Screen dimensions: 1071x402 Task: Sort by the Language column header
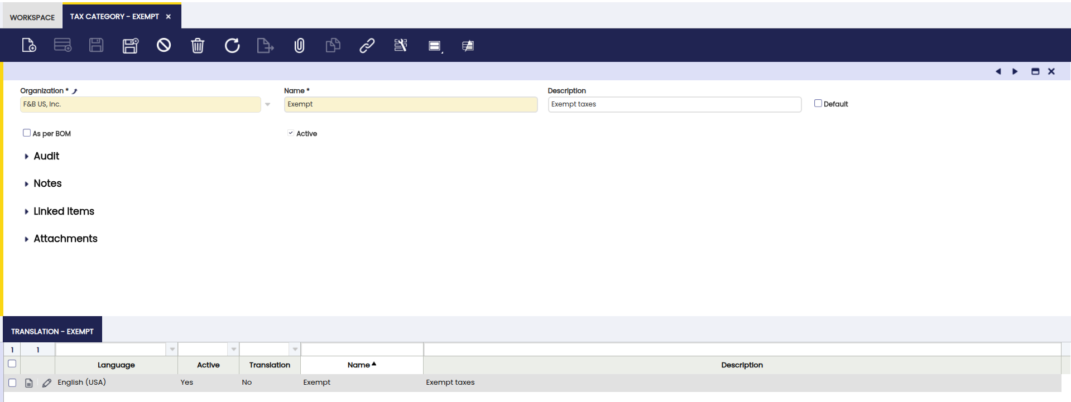tap(116, 365)
